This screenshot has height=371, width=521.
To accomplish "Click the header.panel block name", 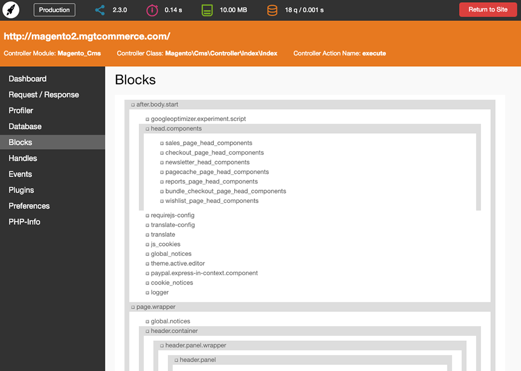I will (x=197, y=359).
